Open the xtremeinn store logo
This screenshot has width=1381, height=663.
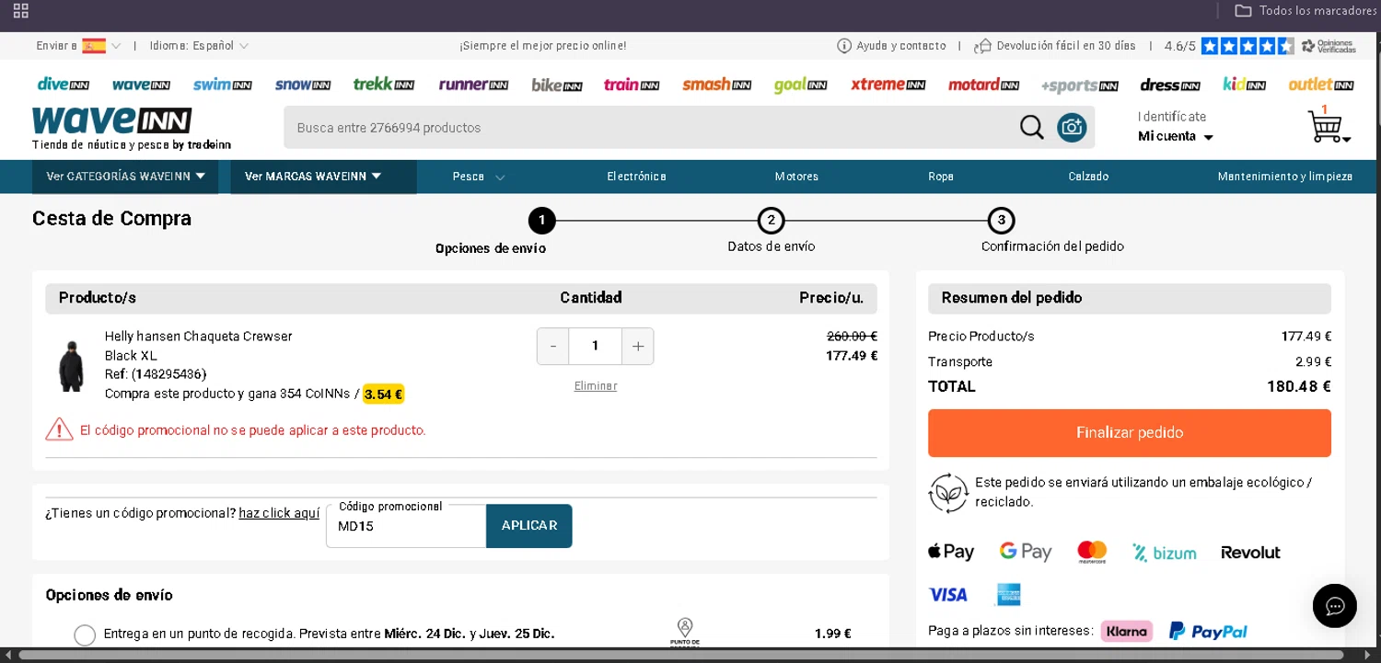tap(888, 85)
